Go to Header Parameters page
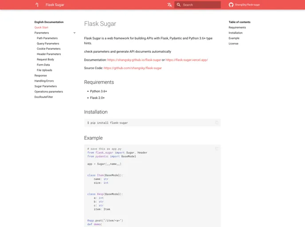 [x=49, y=54]
